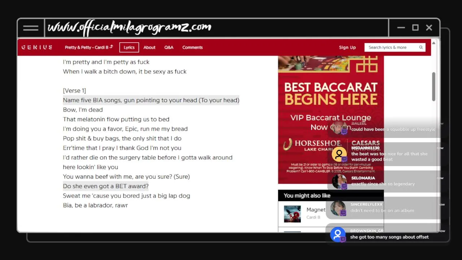
Task: Click chat message 'could have been a squabble up freestyle'
Action: pyautogui.click(x=393, y=129)
